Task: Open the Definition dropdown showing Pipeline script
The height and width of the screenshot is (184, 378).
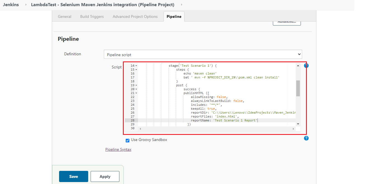Action: point(203,54)
